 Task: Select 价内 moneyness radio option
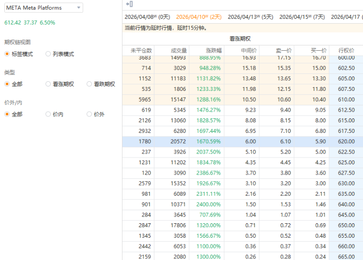pos(48,115)
